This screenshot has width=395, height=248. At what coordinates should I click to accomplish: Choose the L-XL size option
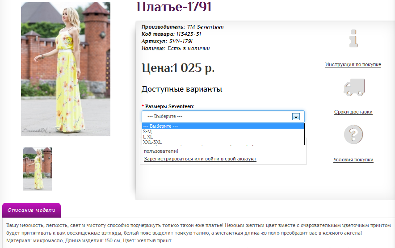click(x=223, y=137)
